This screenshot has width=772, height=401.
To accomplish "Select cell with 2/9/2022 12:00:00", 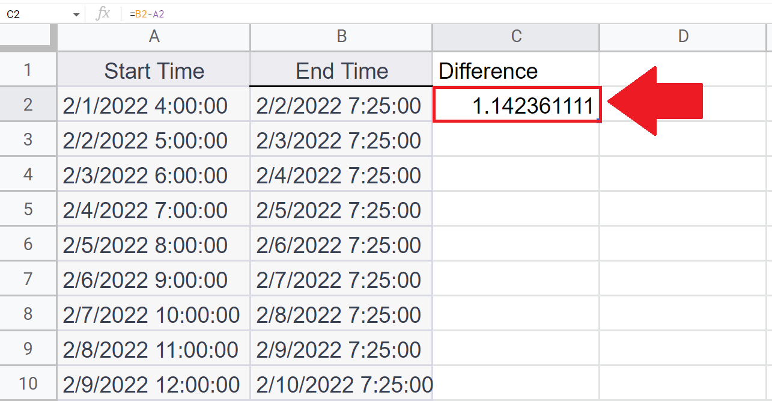I will 154,383.
